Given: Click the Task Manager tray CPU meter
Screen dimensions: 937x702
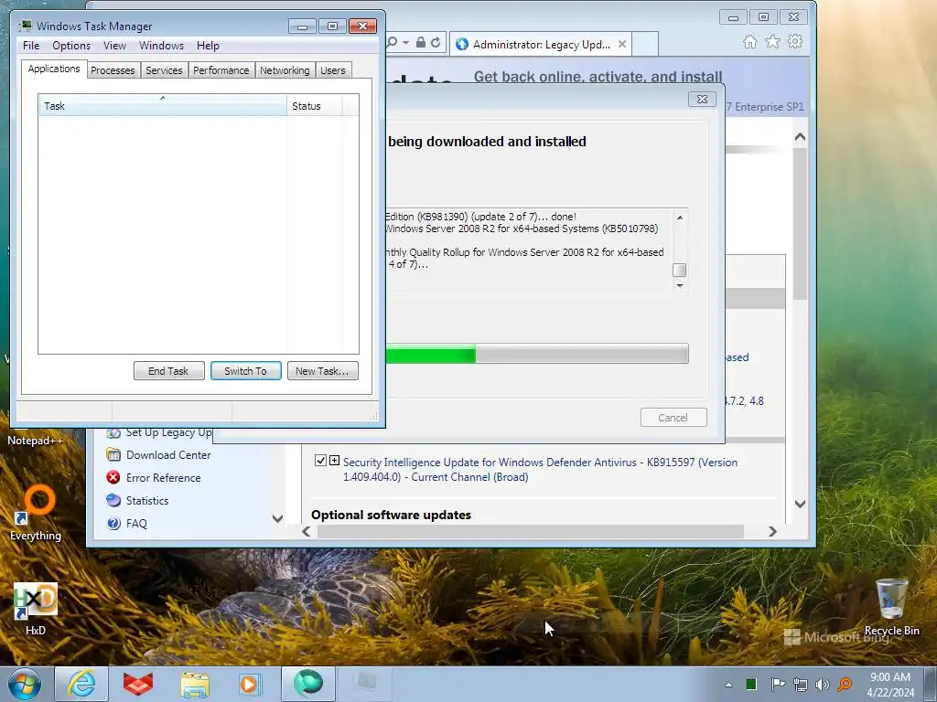Looking at the screenshot, I should [x=751, y=684].
